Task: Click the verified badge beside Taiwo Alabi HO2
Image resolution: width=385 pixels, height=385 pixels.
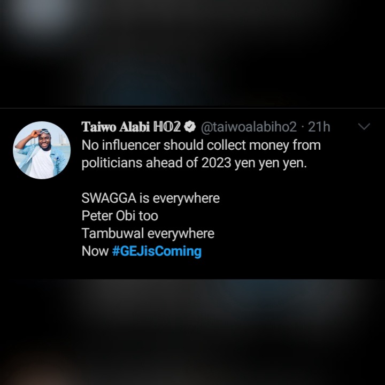Action: pos(190,127)
